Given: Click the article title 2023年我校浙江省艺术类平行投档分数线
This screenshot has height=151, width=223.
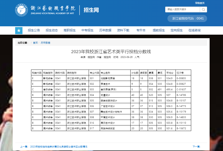Looking at the screenshot, I should coord(111,52).
